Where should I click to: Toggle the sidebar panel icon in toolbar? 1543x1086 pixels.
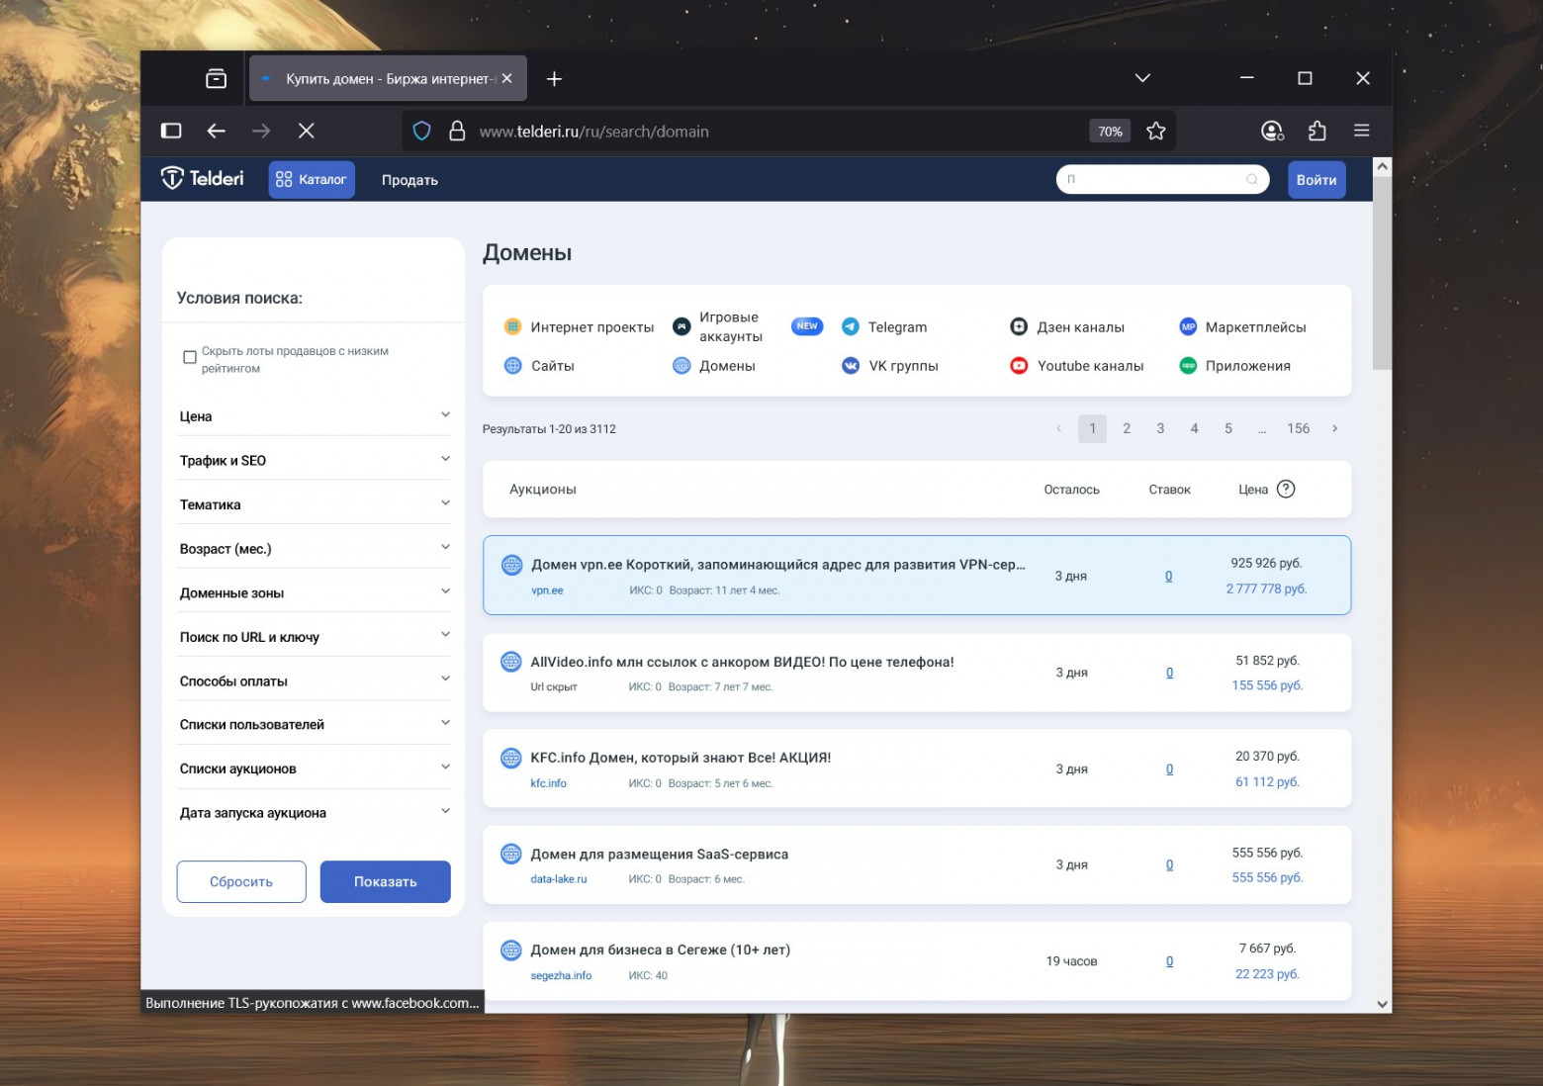pos(171,132)
